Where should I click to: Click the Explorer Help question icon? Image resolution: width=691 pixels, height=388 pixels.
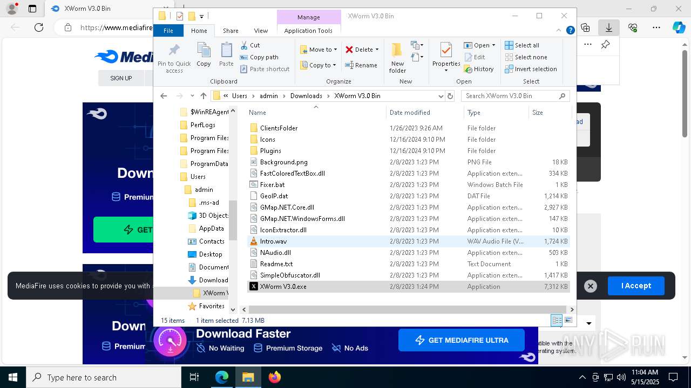570,31
